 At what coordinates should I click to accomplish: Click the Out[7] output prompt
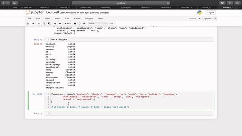39,44
